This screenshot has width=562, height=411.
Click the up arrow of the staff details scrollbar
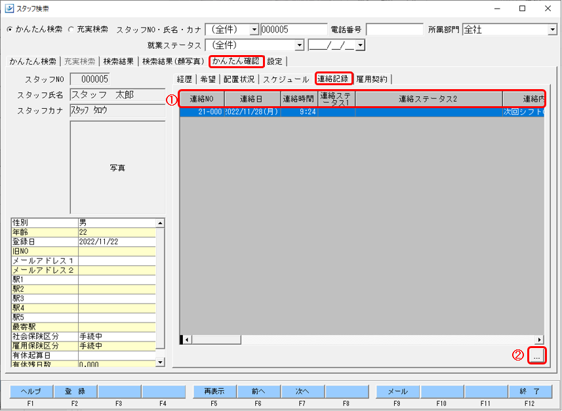coord(160,223)
